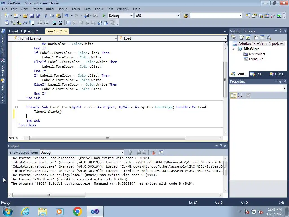The height and width of the screenshot is (217, 289).
Task: Save Form1.vb with the floppy icon
Action: click(32, 16)
